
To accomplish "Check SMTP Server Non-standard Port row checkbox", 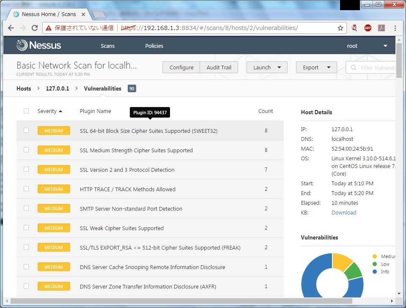I will pyautogui.click(x=26, y=208).
